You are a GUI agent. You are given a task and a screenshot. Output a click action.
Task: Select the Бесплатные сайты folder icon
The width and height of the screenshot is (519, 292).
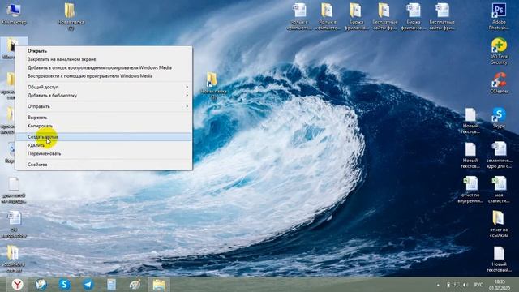coord(384,16)
